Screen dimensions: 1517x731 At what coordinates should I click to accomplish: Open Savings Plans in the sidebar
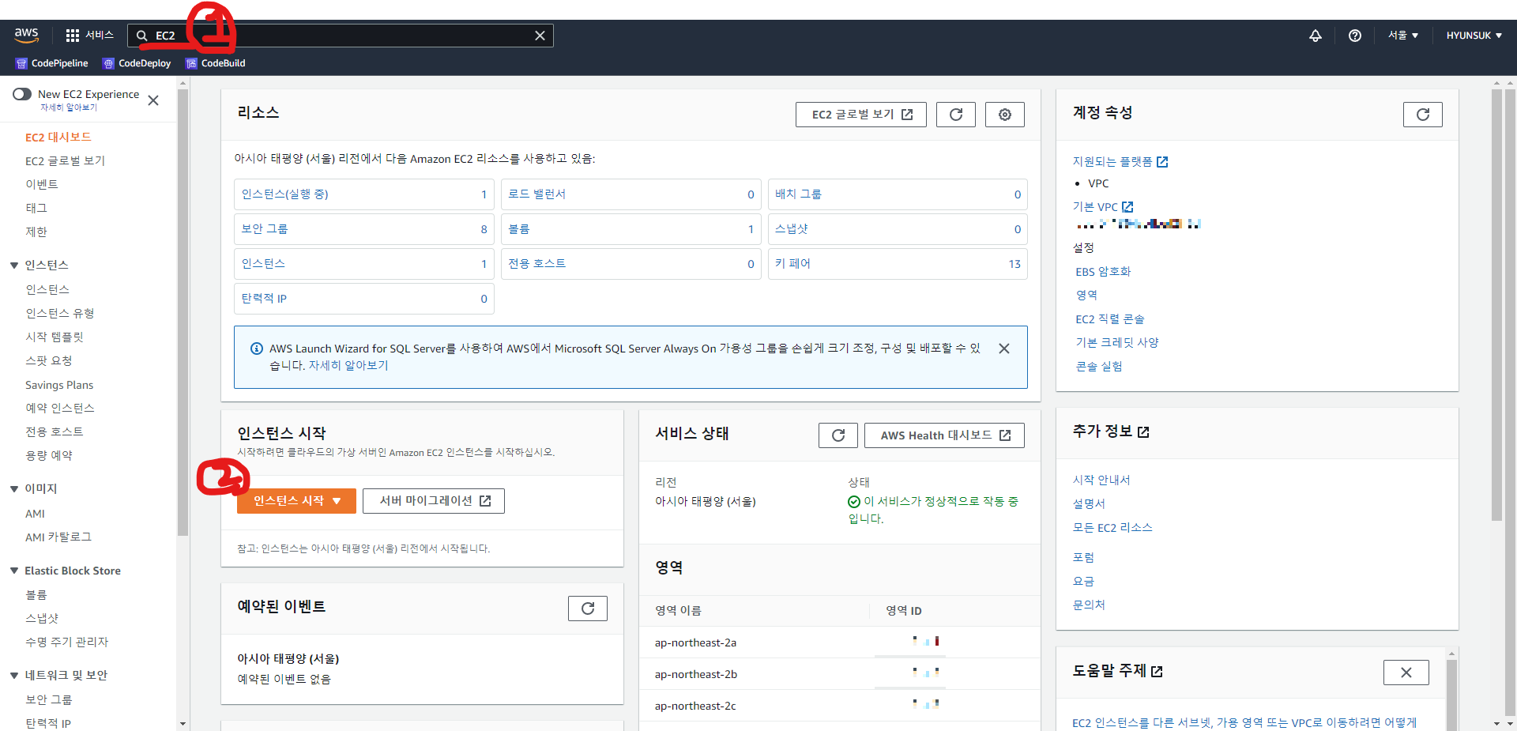(x=59, y=385)
